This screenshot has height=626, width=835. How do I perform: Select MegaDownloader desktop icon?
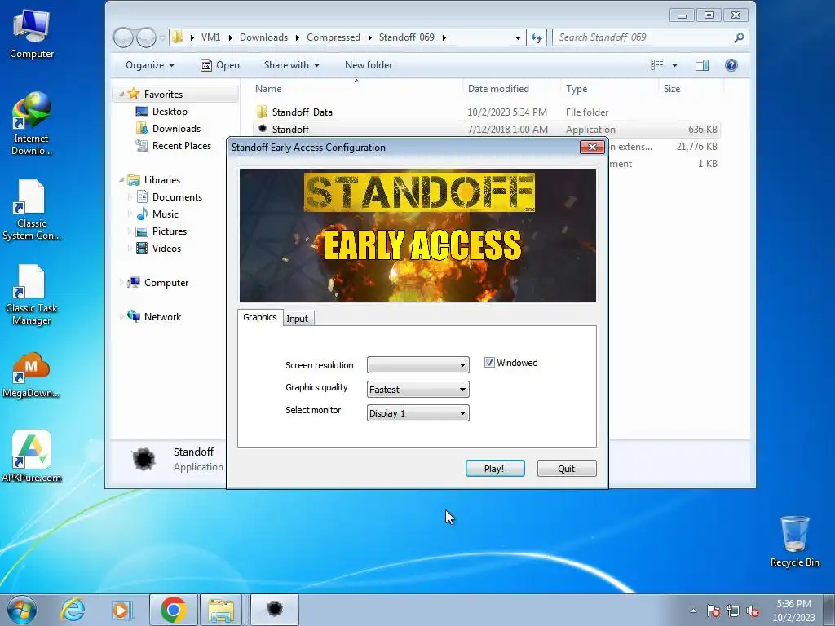[x=32, y=375]
